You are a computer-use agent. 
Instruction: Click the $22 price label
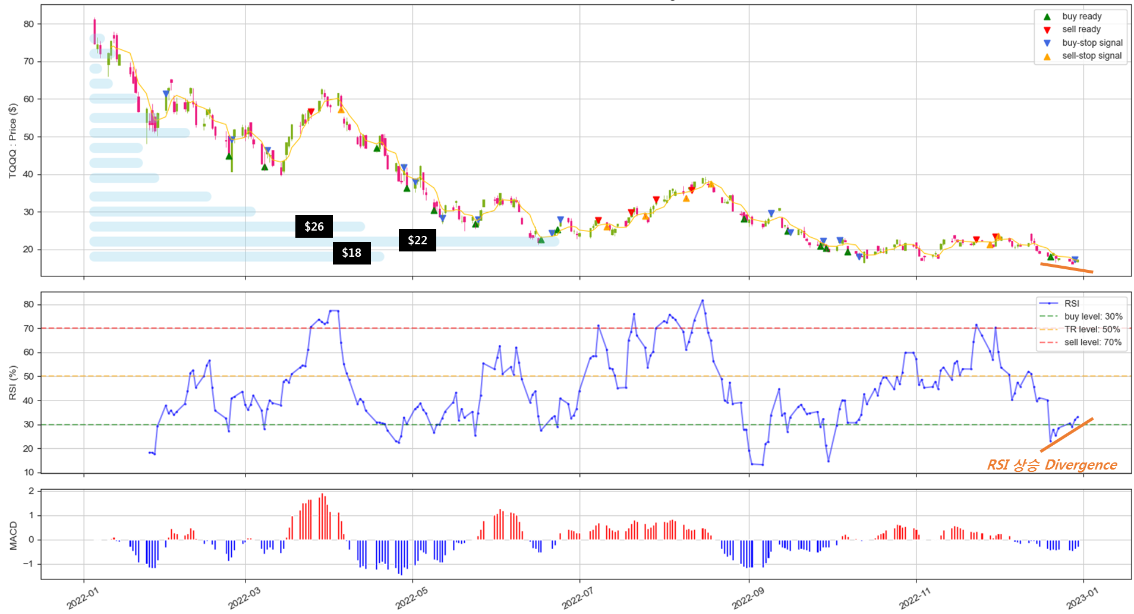[417, 240]
